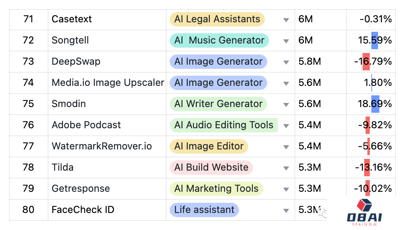Select the Media.io Image Upscaler cell

[107, 83]
